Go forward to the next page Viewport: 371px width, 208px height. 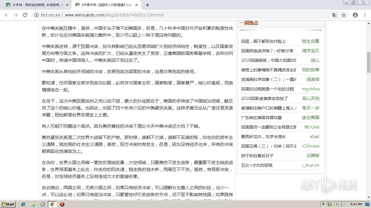coord(16,15)
